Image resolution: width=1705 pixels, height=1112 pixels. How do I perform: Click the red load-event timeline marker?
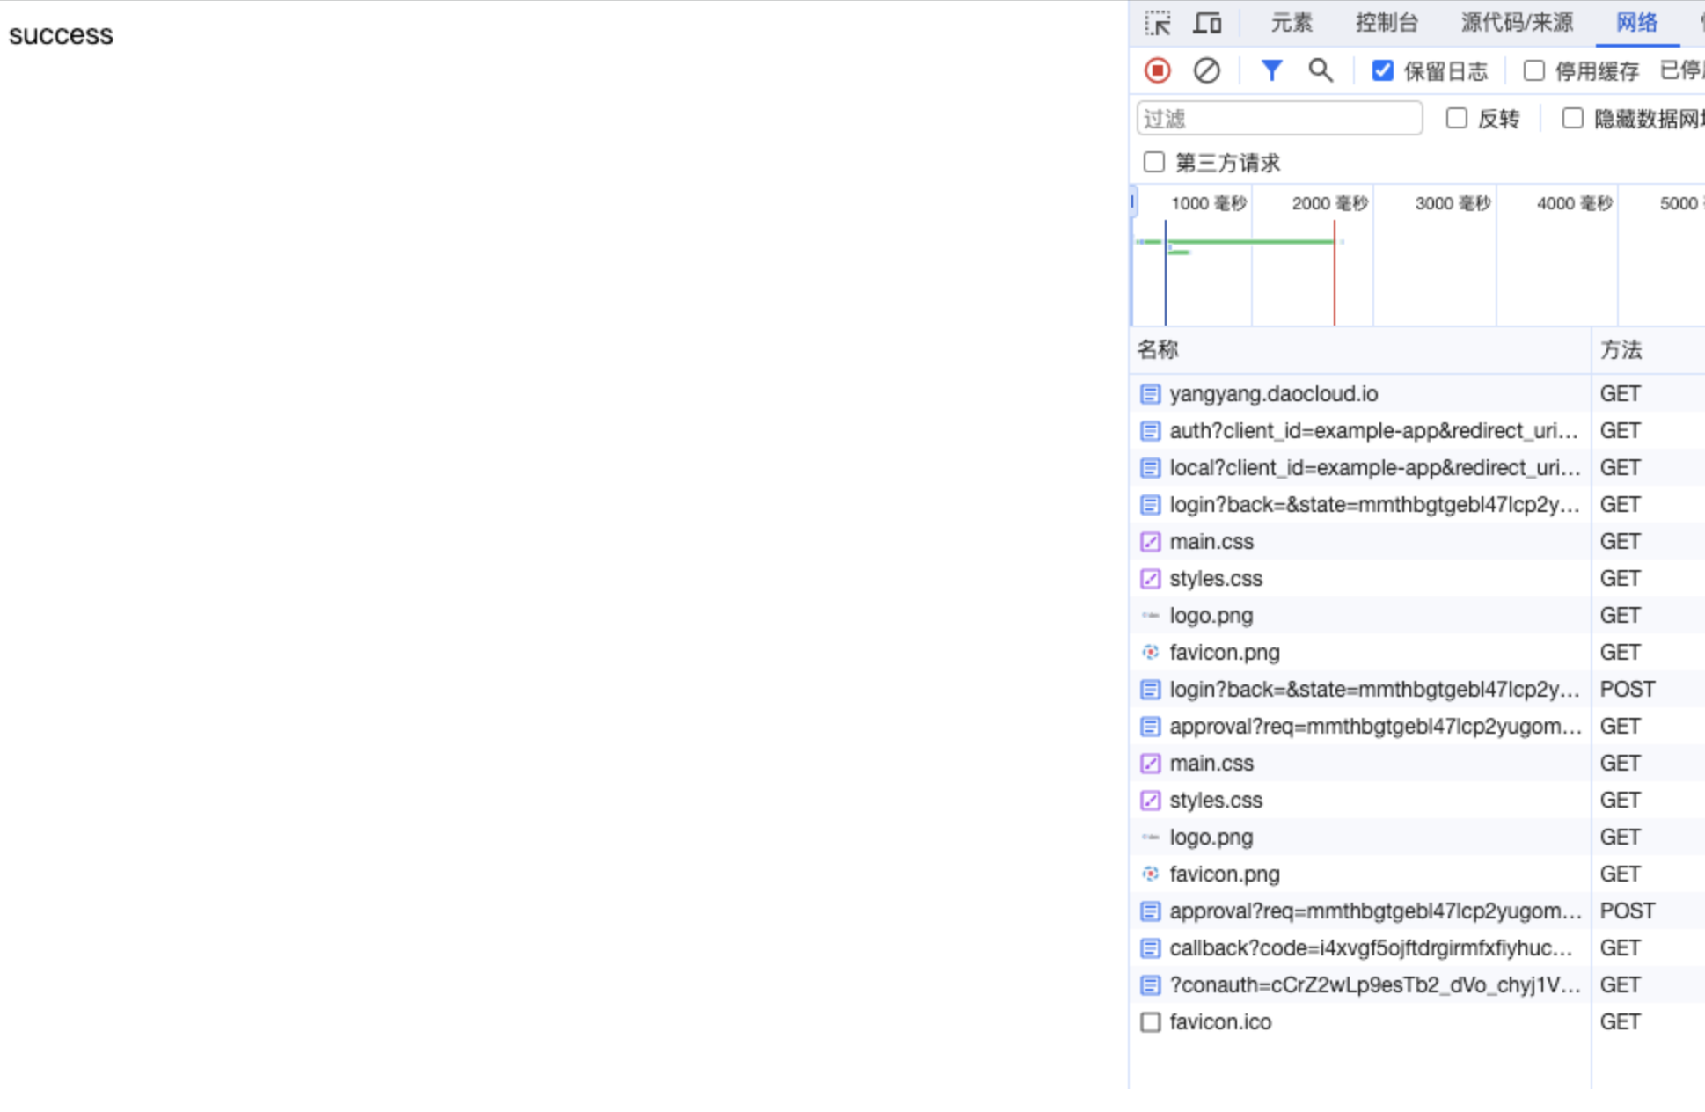[x=1334, y=282]
